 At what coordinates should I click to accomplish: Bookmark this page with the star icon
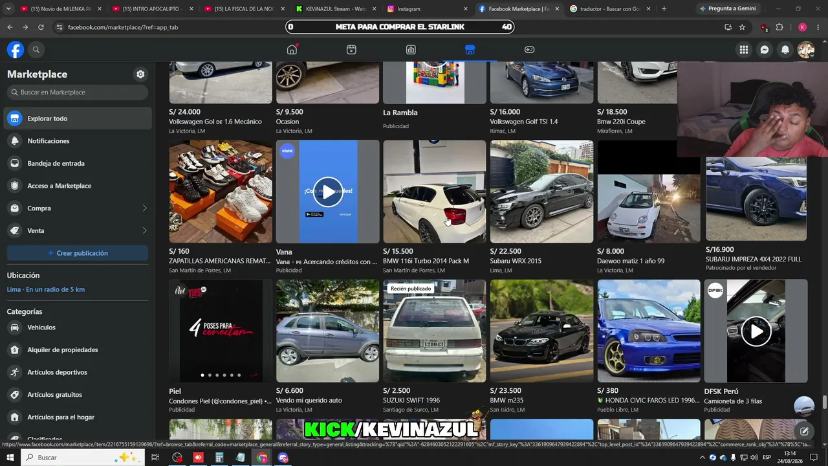[x=742, y=27]
